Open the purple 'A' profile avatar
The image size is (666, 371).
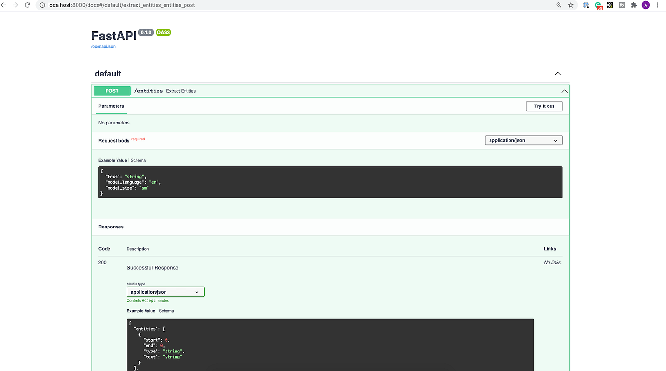[646, 5]
